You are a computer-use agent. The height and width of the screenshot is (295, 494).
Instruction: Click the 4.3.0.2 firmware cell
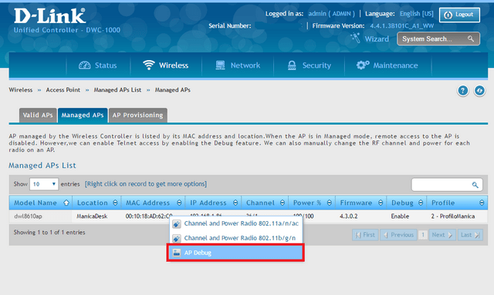click(360, 216)
